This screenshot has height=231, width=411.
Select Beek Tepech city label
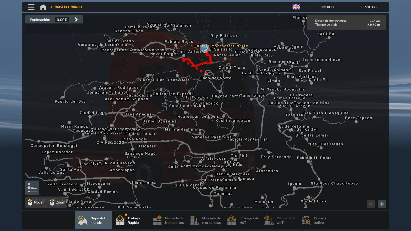click(358, 118)
